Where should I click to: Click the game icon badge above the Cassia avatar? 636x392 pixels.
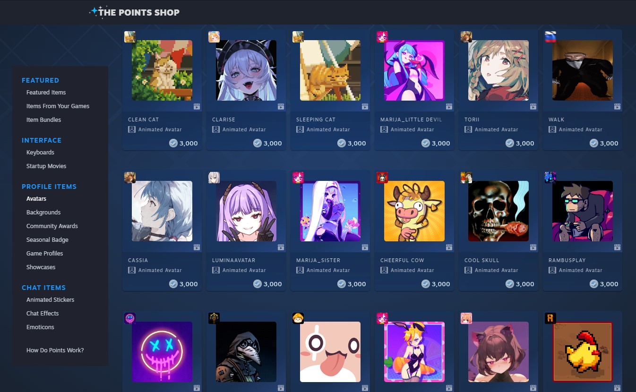130,178
